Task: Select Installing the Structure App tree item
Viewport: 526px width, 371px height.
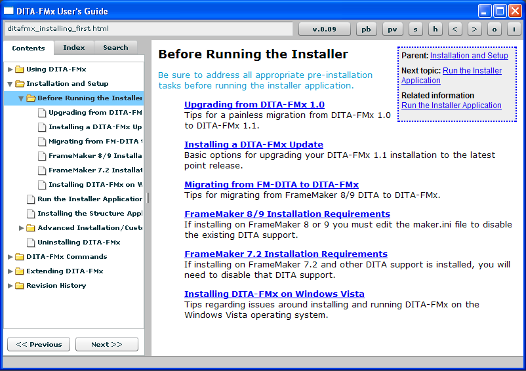Action: tap(90, 214)
